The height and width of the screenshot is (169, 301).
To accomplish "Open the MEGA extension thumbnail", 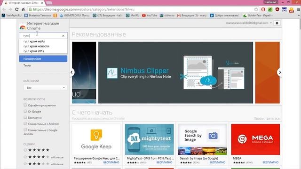I will (255, 139).
